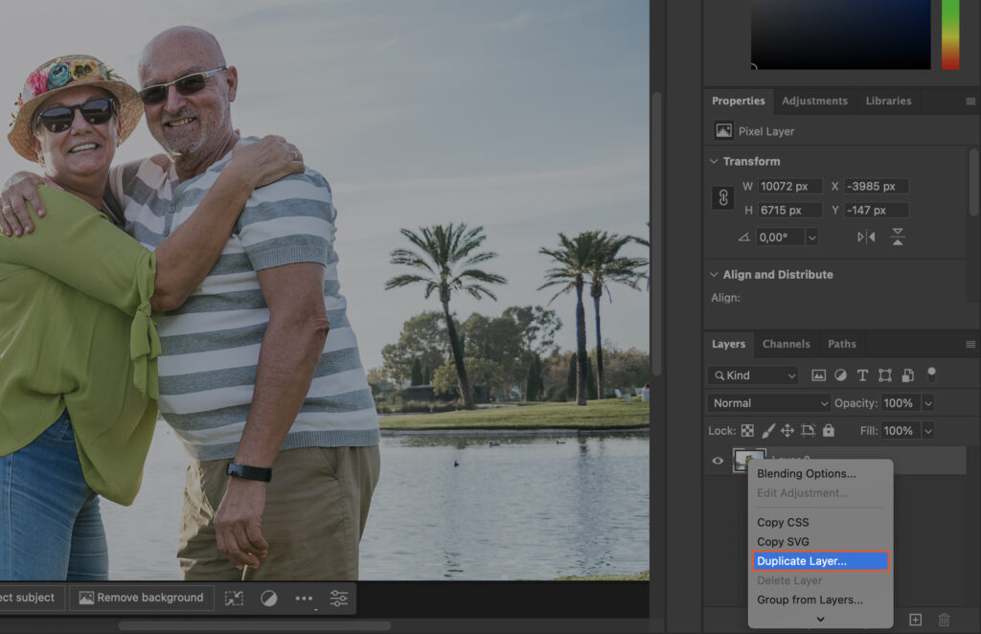Lock image pixels with the brush lock
This screenshot has height=634, width=981.
tap(766, 431)
